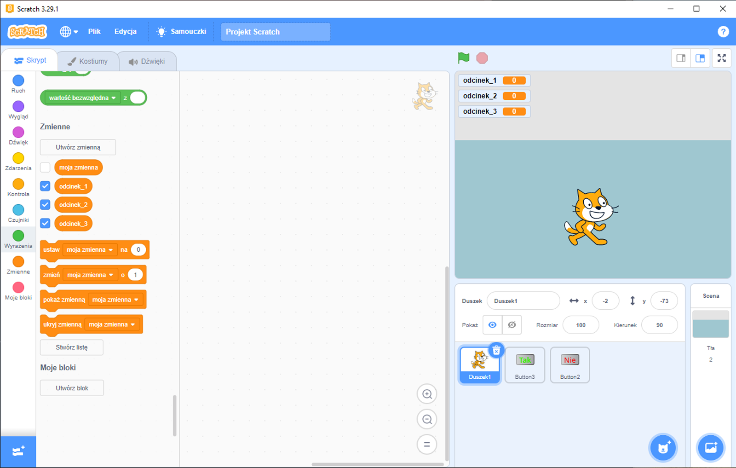Click the green flag to run project
This screenshot has height=468, width=736.
463,58
